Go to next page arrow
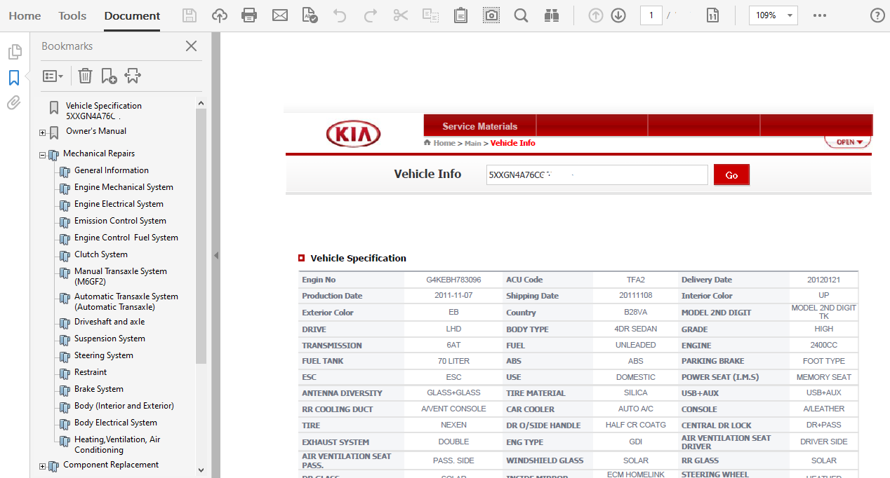The width and height of the screenshot is (890, 478). point(618,15)
